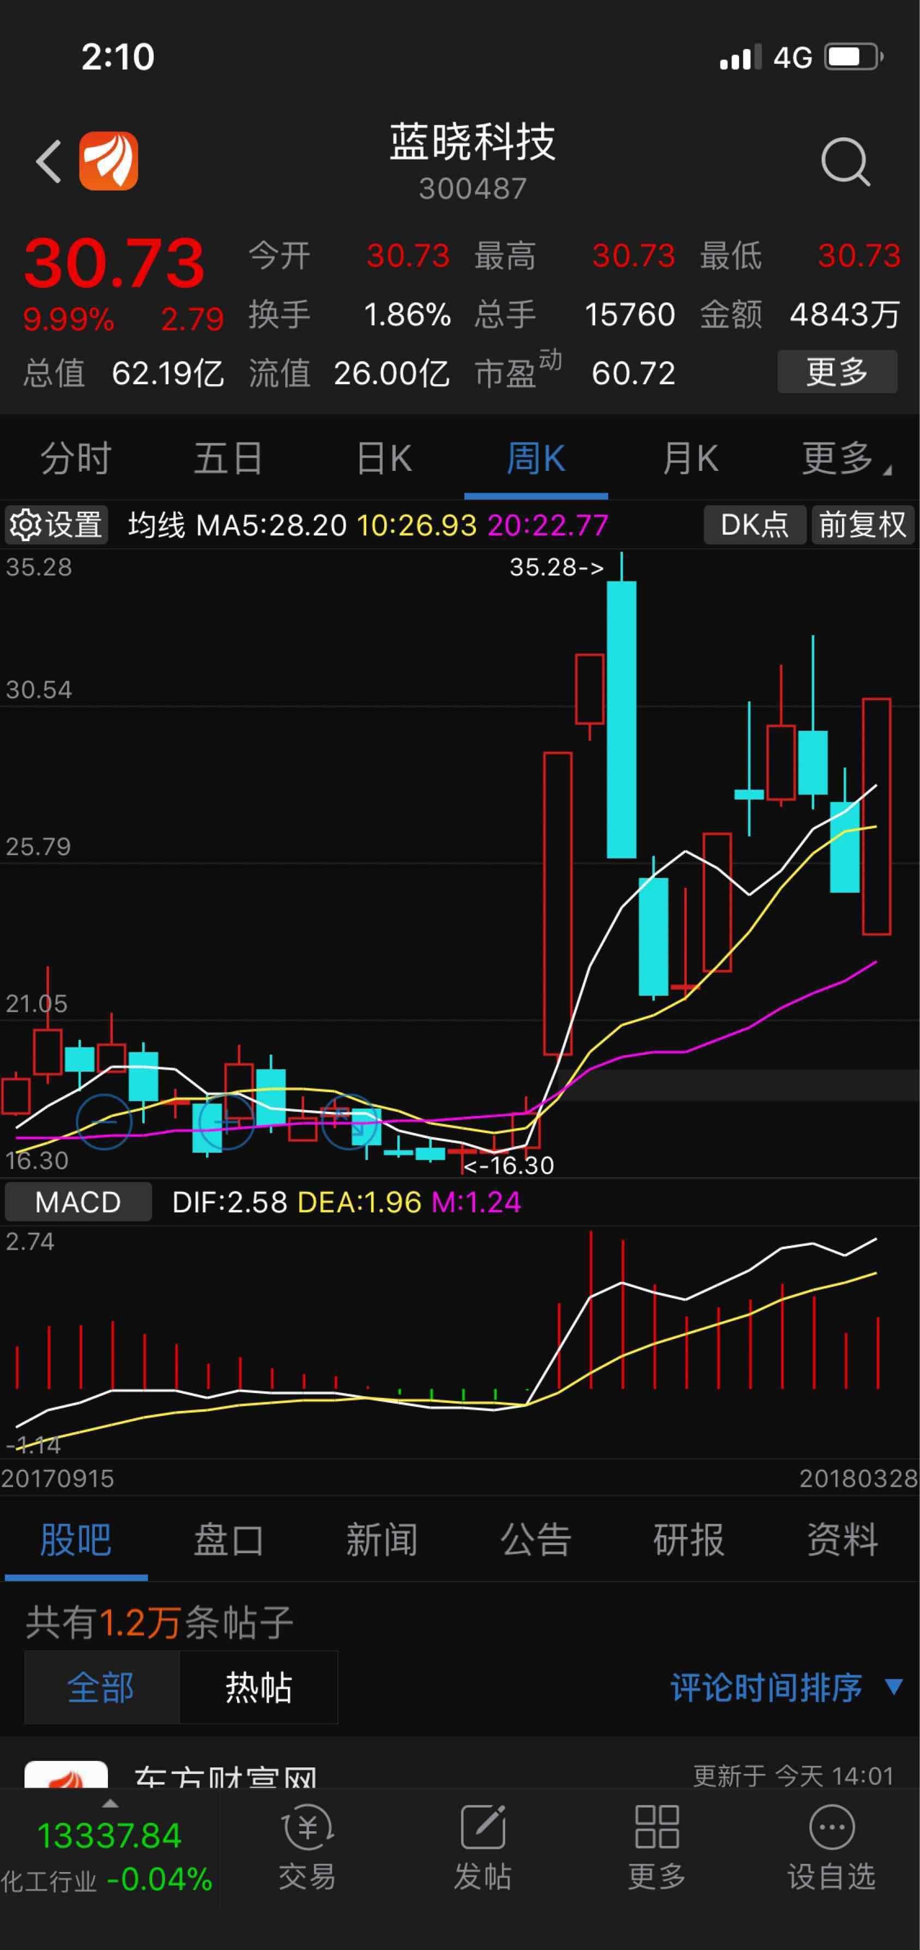Viewport: 920px width, 1950px height.
Task: Select the 热帖 hot posts filter
Action: coord(258,1687)
